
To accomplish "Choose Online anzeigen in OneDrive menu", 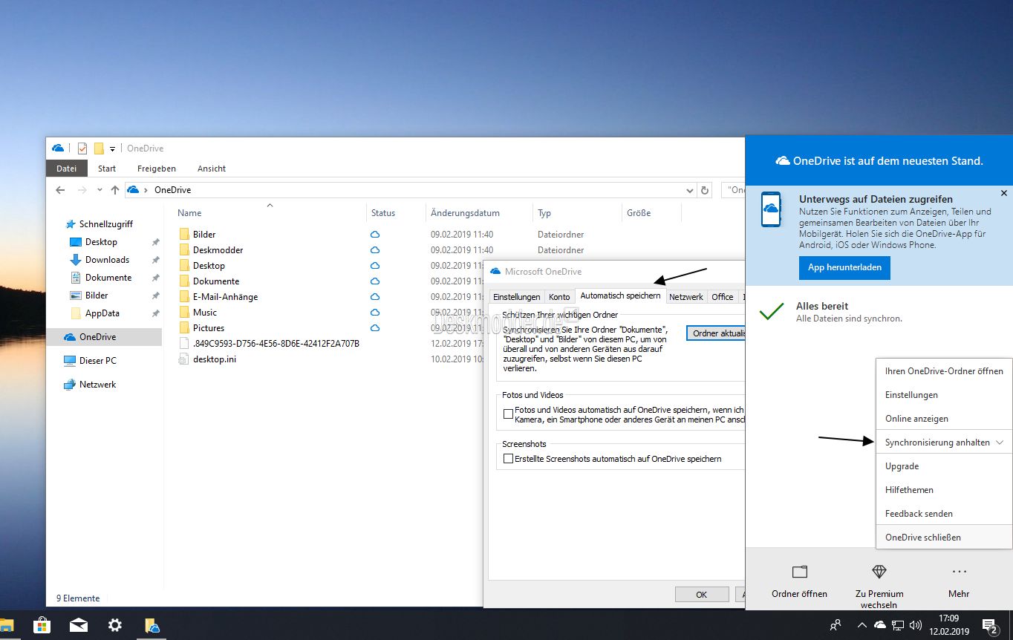I will click(944, 419).
